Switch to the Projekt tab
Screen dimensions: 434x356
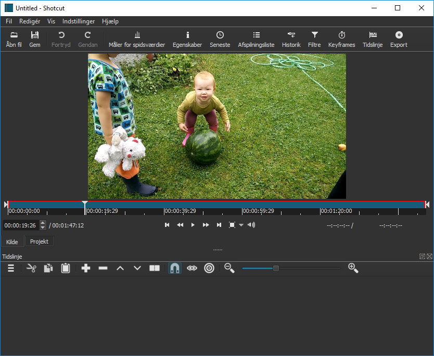40,241
